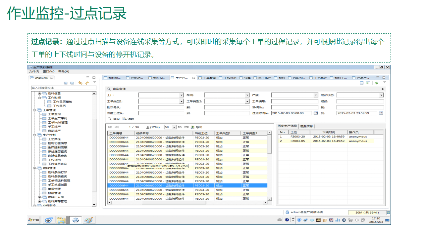Screen dimensions: 424x238
Task: Go to the last page of results
Action: [x=186, y=127]
